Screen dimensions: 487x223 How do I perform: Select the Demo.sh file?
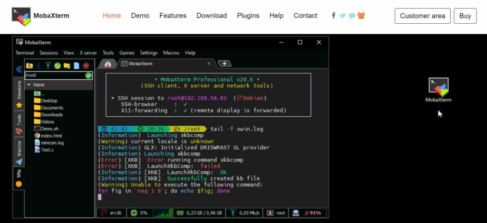coord(46,129)
